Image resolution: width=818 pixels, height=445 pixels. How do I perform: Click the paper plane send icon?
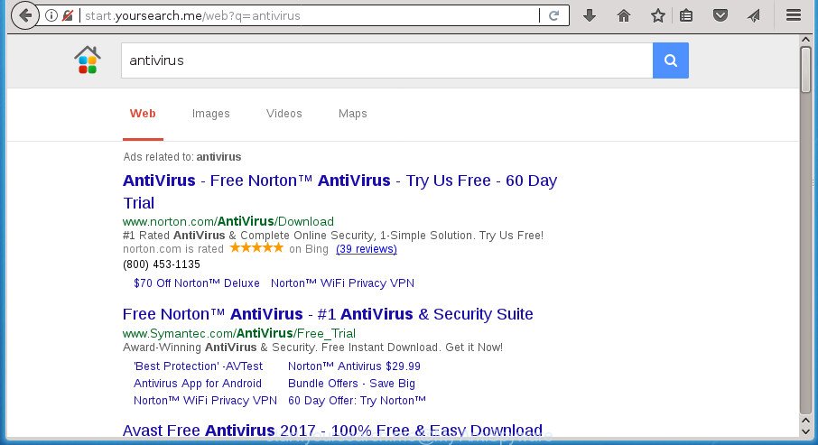coord(753,15)
